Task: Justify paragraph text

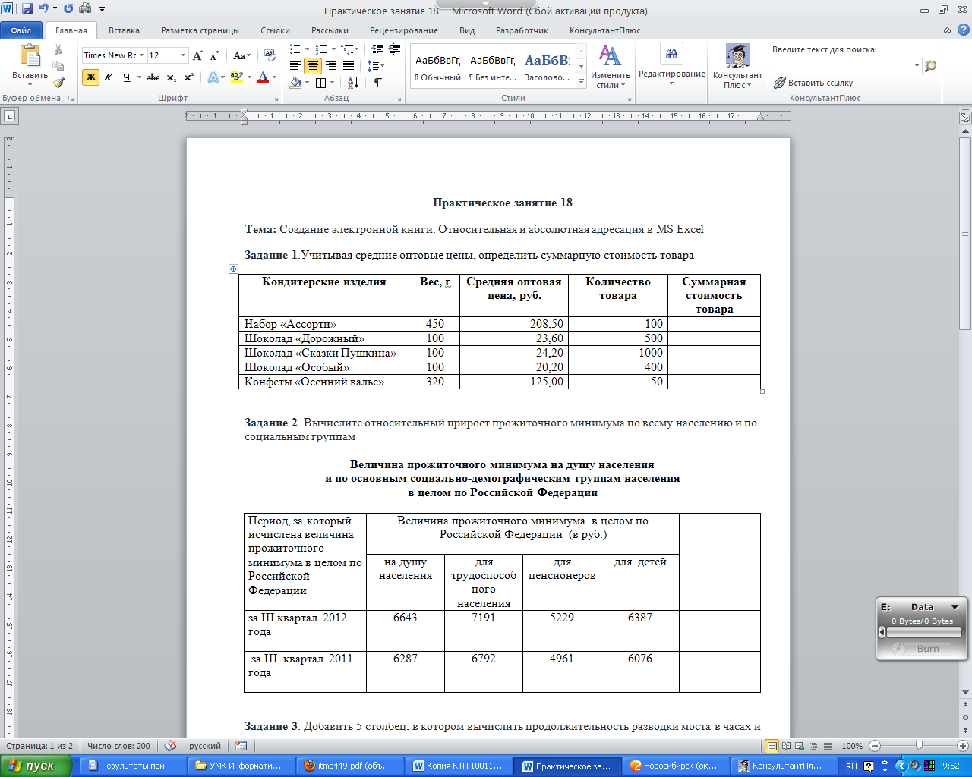Action: (349, 66)
